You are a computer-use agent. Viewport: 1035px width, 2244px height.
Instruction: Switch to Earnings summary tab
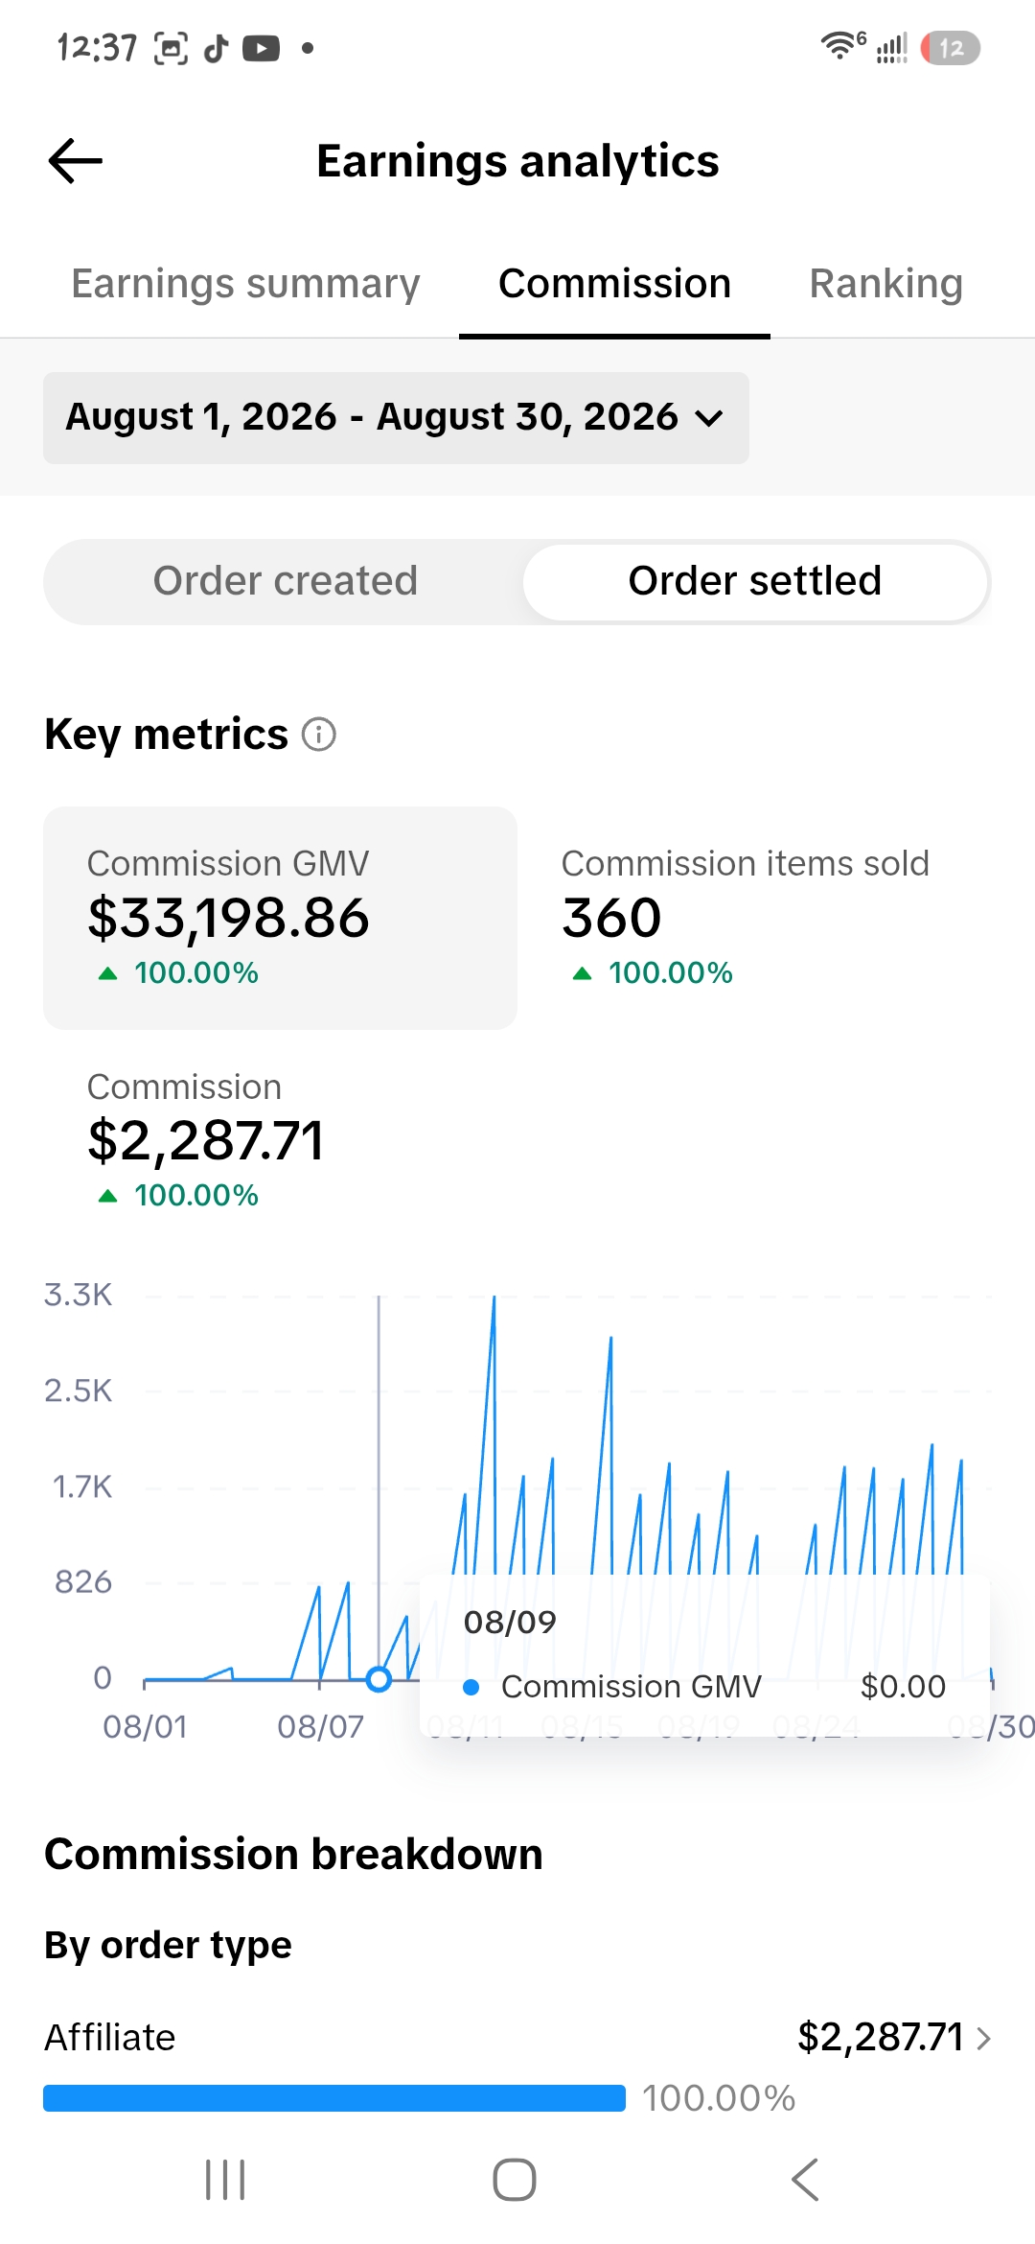coord(246,284)
